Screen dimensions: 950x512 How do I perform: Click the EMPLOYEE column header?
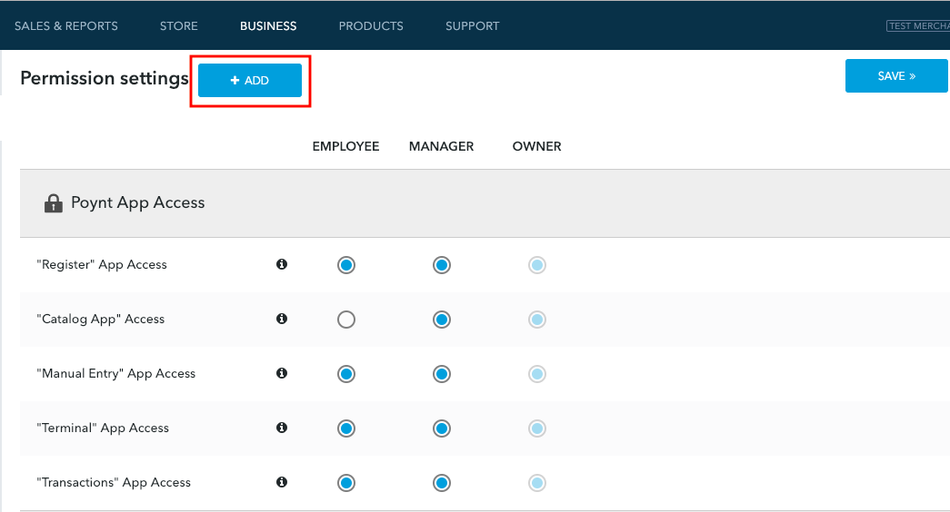point(346,146)
